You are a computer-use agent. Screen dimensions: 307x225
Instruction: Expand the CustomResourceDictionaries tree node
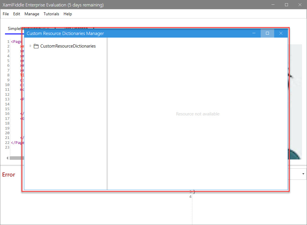click(x=30, y=46)
